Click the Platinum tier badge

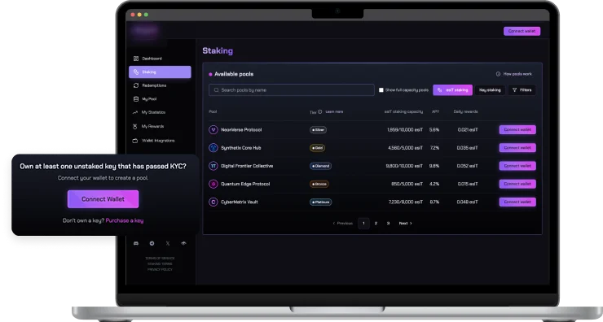tap(321, 202)
